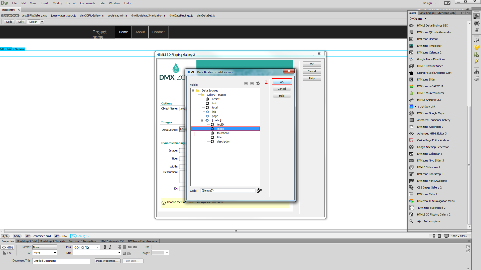This screenshot has height=270, width=481.
Task: Refresh fields list icon
Action: tap(258, 83)
